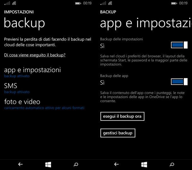The image size is (192, 170).
Task: Turn off the Backup delle app switch
Action: (x=179, y=82)
